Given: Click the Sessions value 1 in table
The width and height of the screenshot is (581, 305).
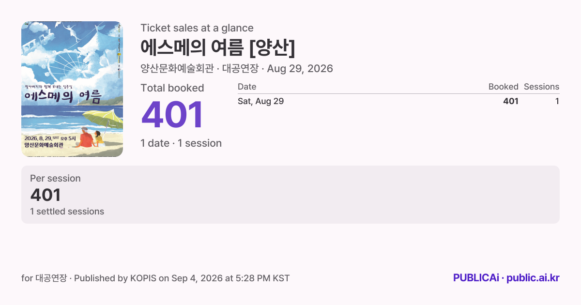Looking at the screenshot, I should pos(557,101).
